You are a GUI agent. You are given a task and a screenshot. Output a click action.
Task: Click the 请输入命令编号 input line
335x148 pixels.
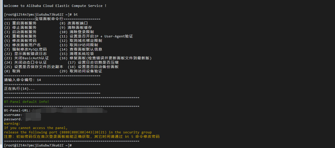click(22, 80)
